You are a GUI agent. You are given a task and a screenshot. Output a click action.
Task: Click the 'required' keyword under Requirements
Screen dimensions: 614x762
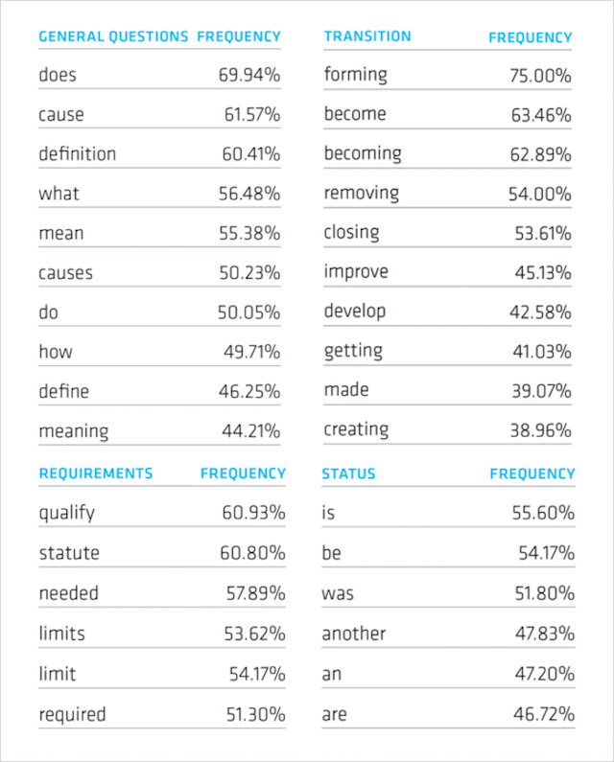pos(72,714)
